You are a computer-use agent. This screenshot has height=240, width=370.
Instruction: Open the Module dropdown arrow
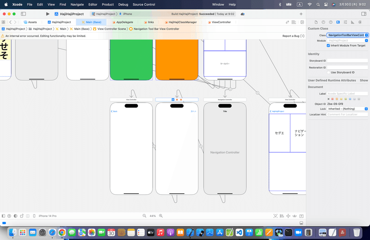366,41
